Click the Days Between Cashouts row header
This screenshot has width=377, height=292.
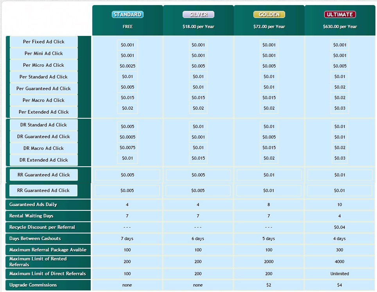point(35,239)
